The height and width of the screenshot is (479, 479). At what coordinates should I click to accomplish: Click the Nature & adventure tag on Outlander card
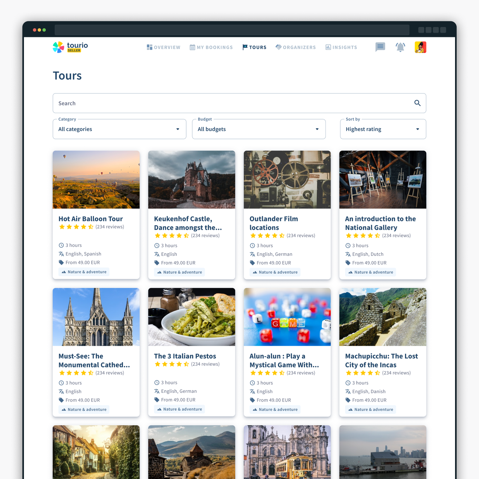pos(275,272)
